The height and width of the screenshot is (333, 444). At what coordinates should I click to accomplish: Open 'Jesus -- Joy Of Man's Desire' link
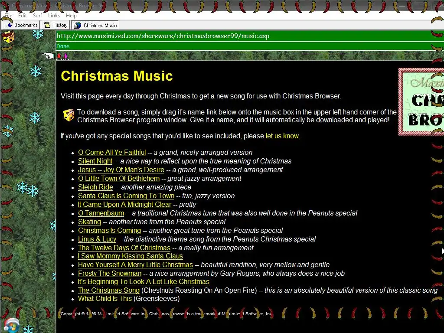click(x=121, y=170)
